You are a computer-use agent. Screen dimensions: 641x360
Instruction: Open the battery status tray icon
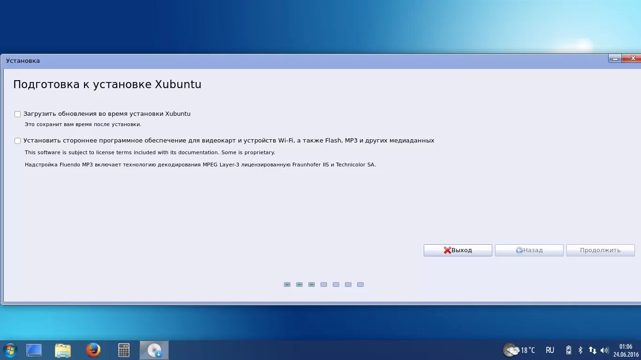coord(569,350)
